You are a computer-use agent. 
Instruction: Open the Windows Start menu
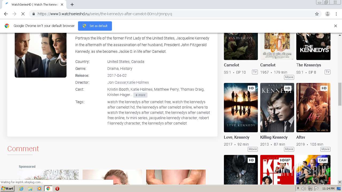[x=7, y=189]
